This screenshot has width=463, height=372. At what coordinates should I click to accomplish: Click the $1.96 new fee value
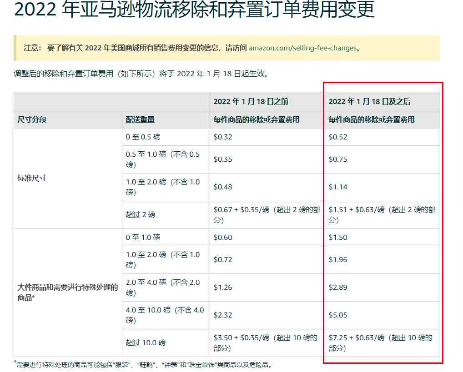pos(338,260)
